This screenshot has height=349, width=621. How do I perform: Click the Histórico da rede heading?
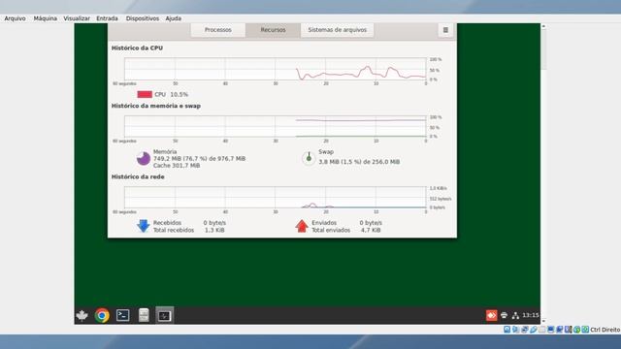click(138, 176)
